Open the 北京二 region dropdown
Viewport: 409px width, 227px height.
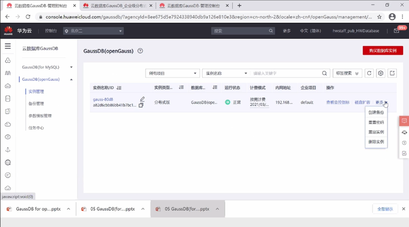click(93, 31)
